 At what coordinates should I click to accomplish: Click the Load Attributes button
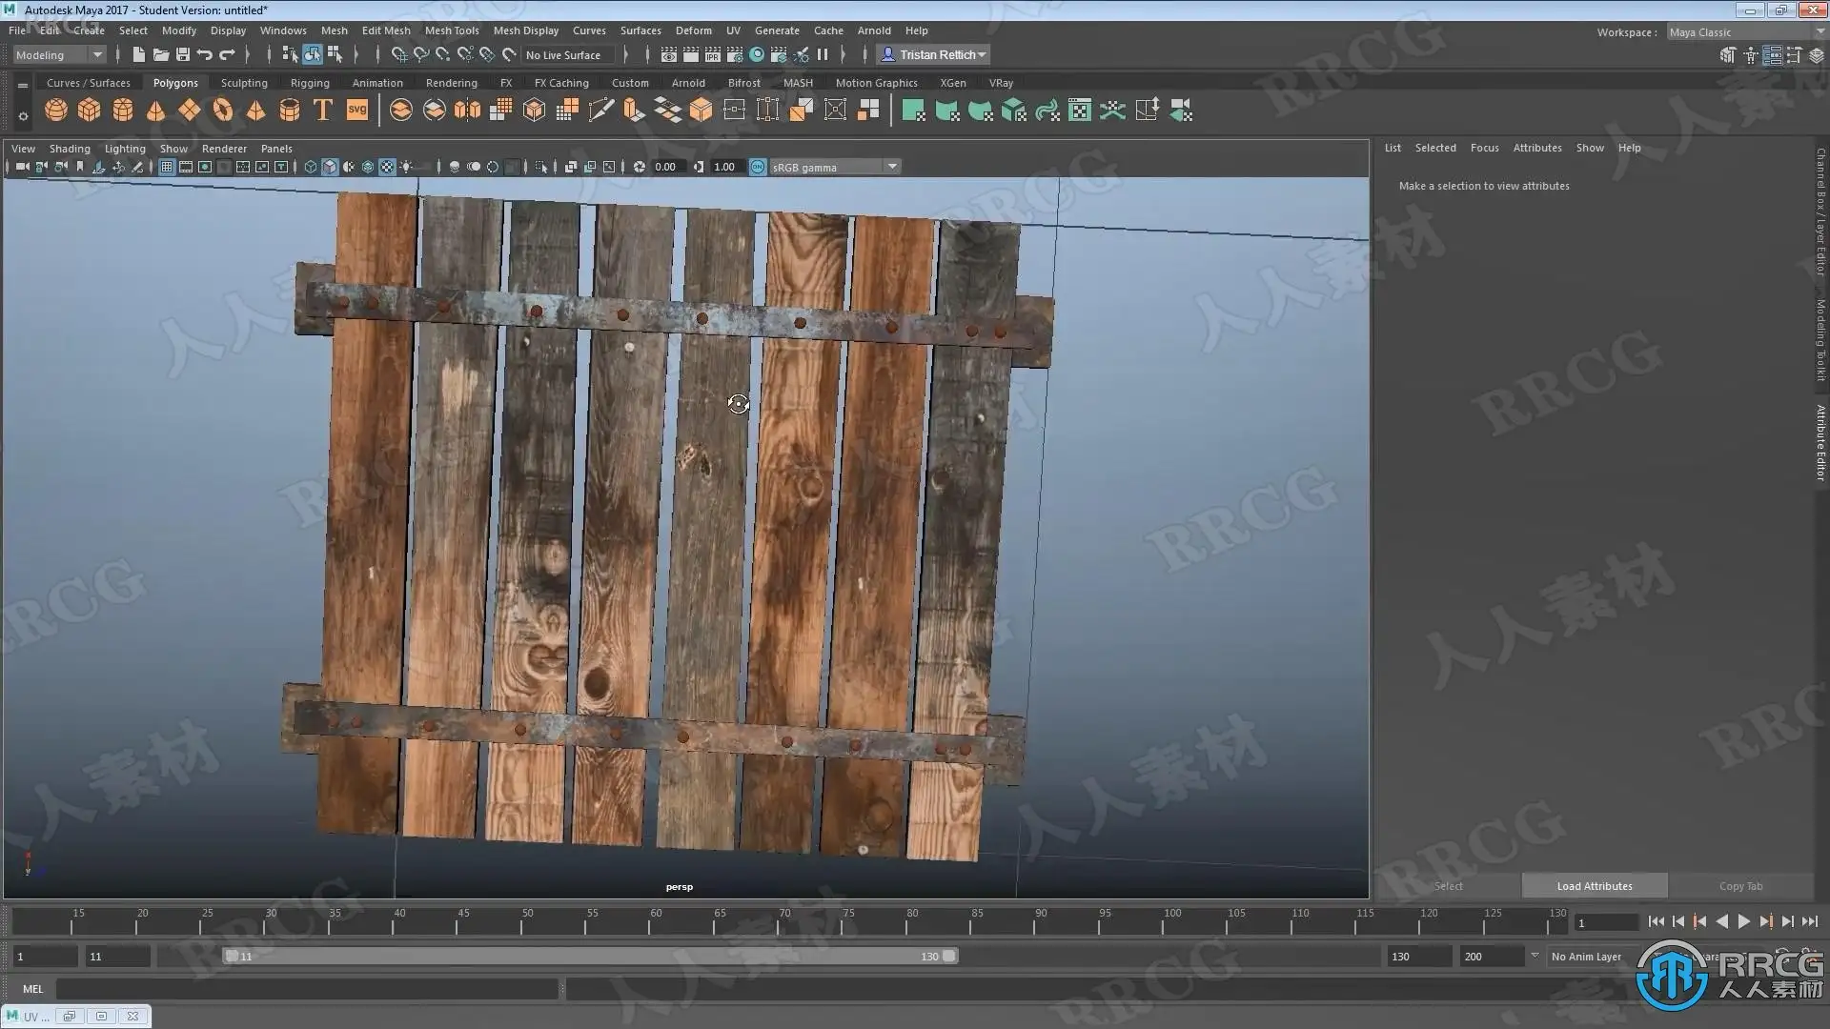pos(1595,886)
